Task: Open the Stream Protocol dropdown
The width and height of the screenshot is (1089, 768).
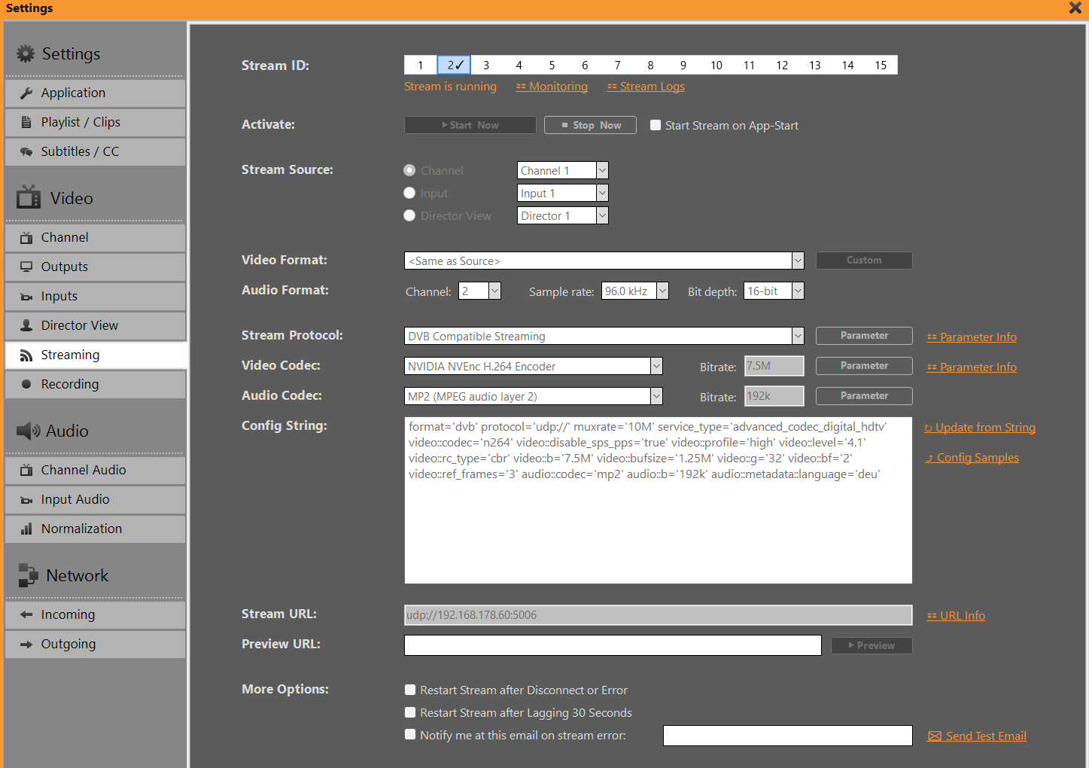Action: 798,337
